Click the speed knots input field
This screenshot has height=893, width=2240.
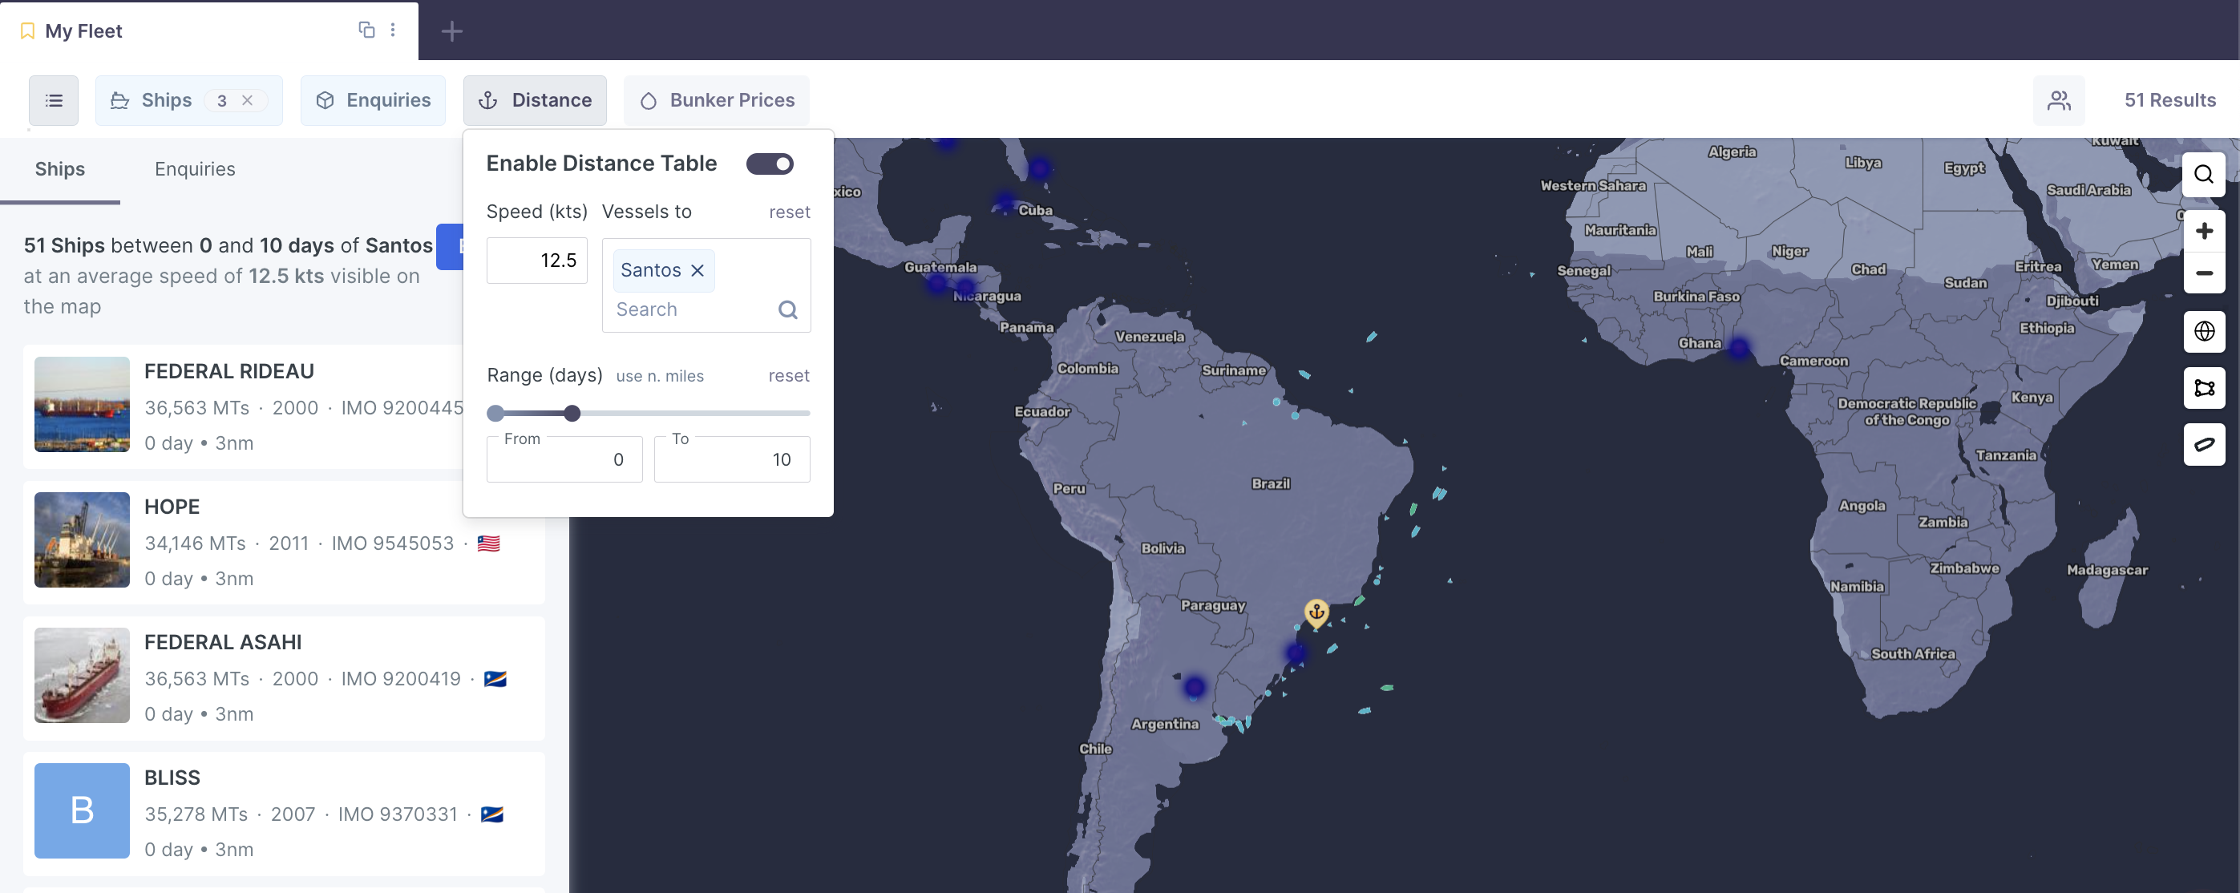[x=537, y=261]
